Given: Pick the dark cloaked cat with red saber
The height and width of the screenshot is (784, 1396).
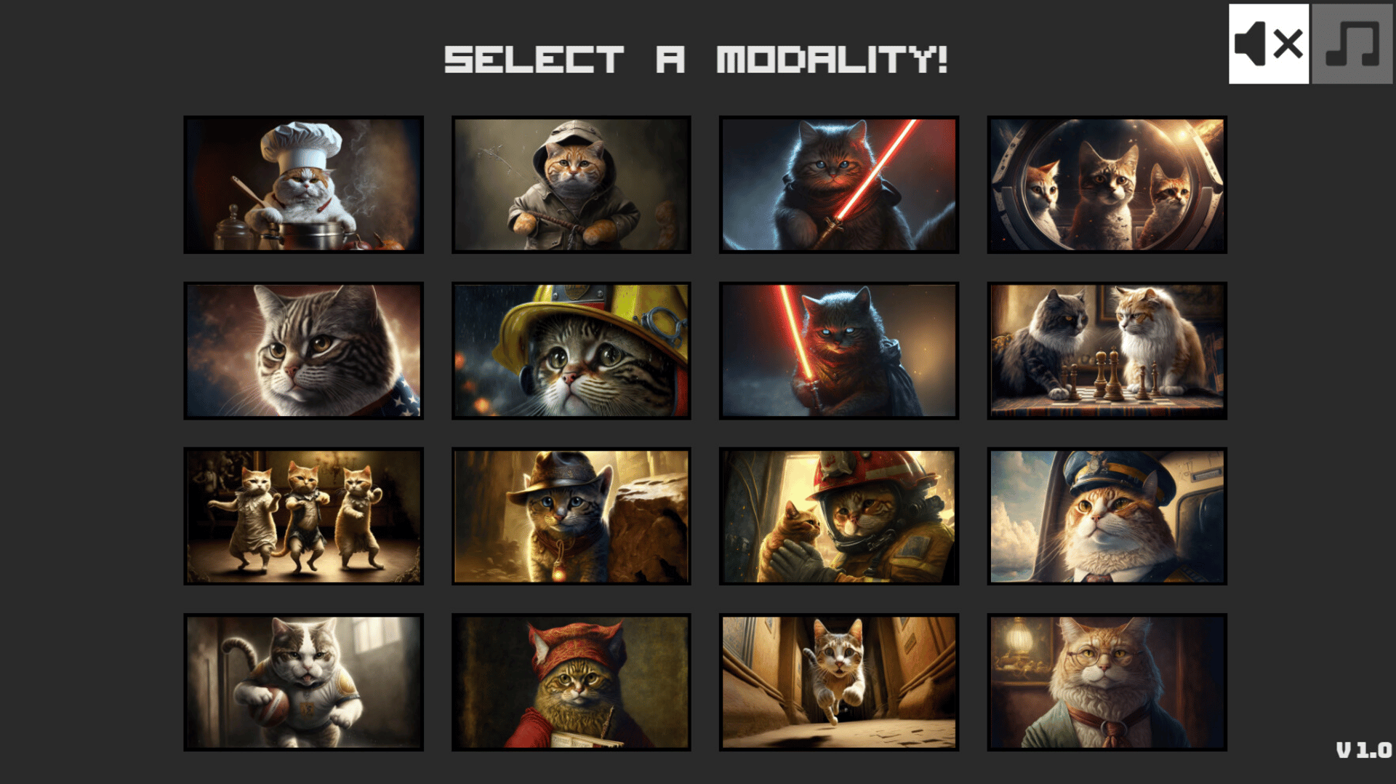Looking at the screenshot, I should coord(839,351).
